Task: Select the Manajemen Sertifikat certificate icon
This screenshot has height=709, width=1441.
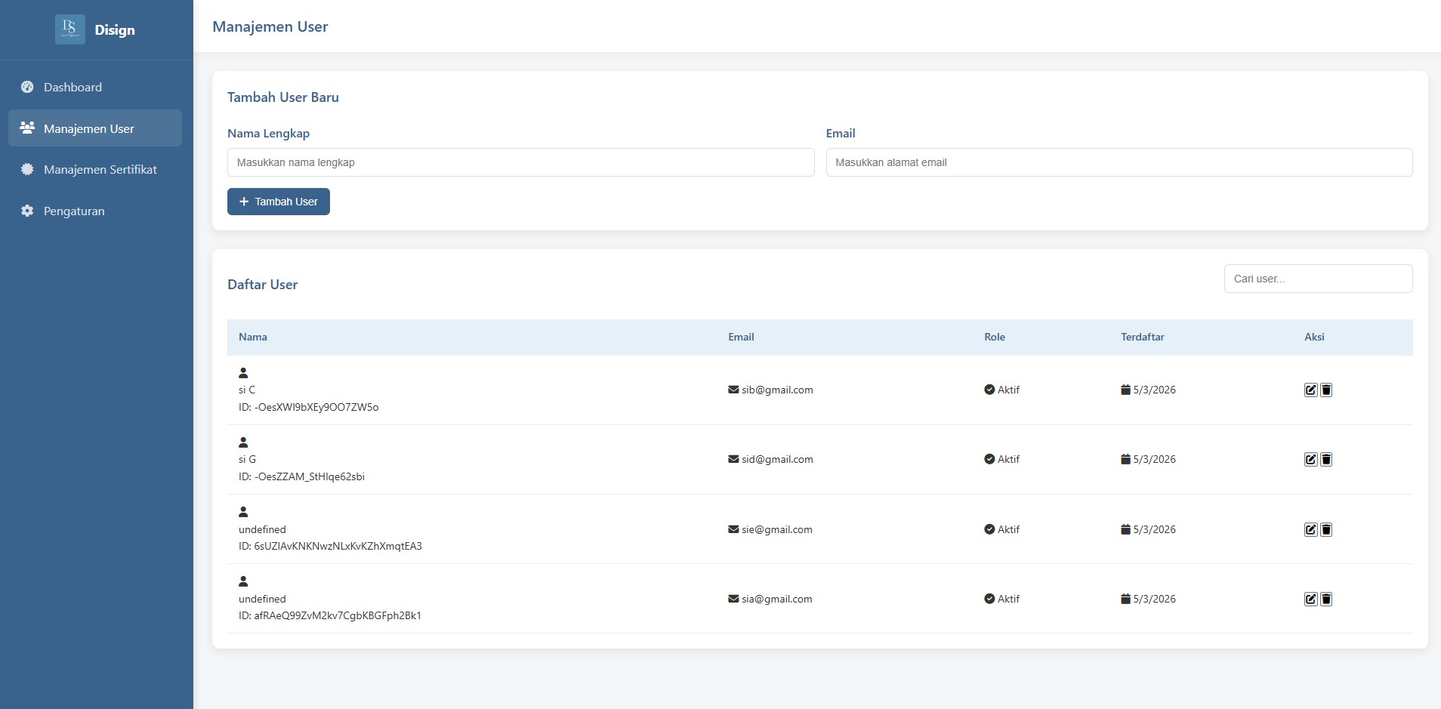Action: point(26,169)
